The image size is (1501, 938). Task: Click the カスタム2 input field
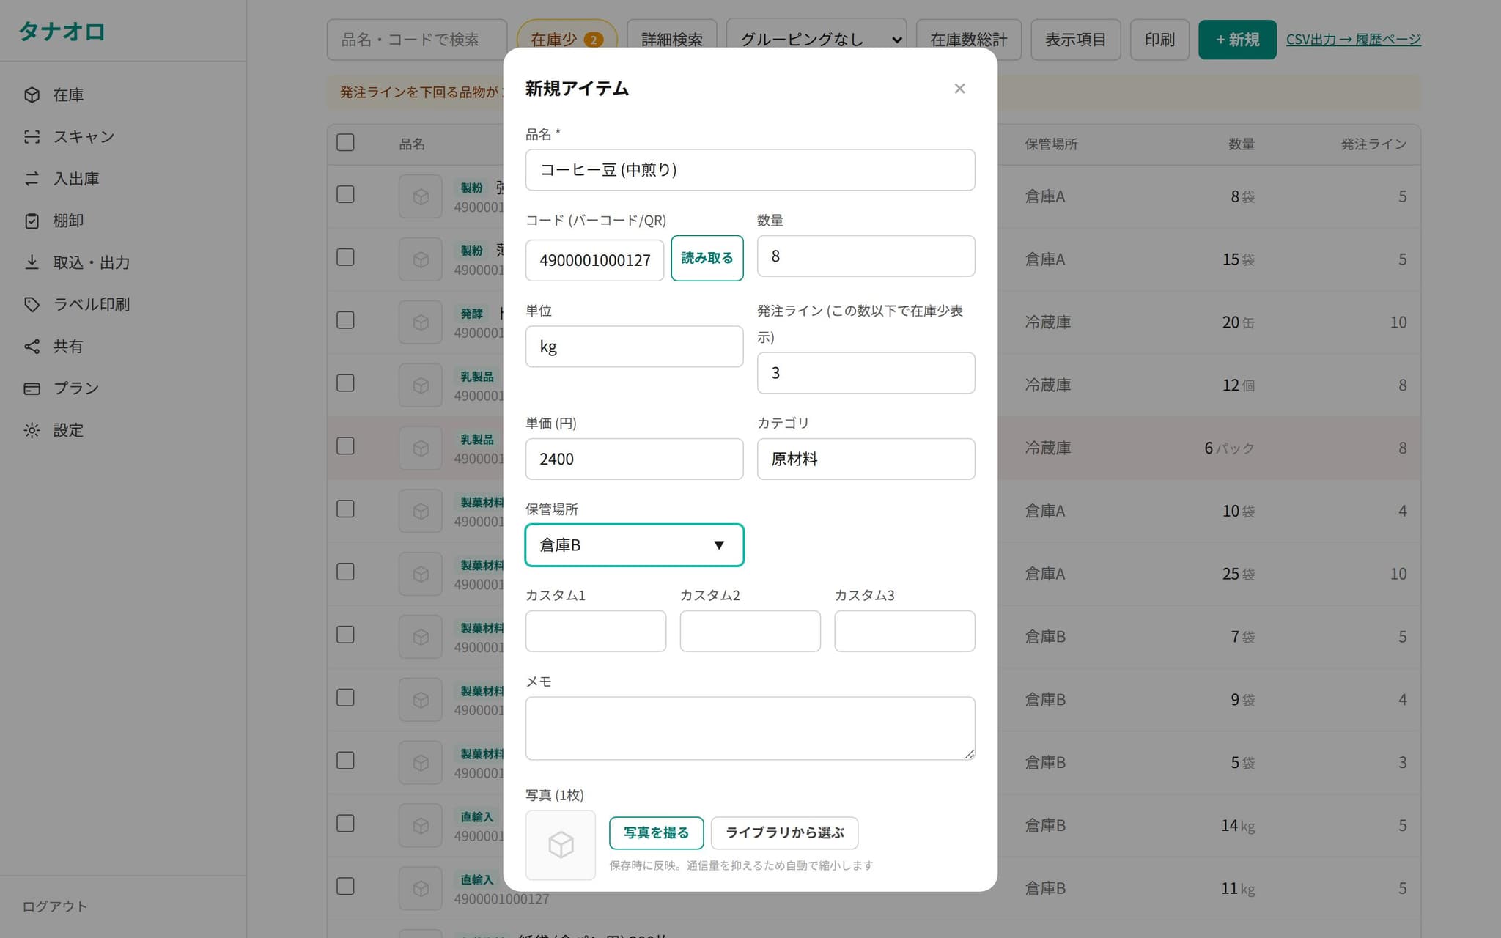(750, 631)
